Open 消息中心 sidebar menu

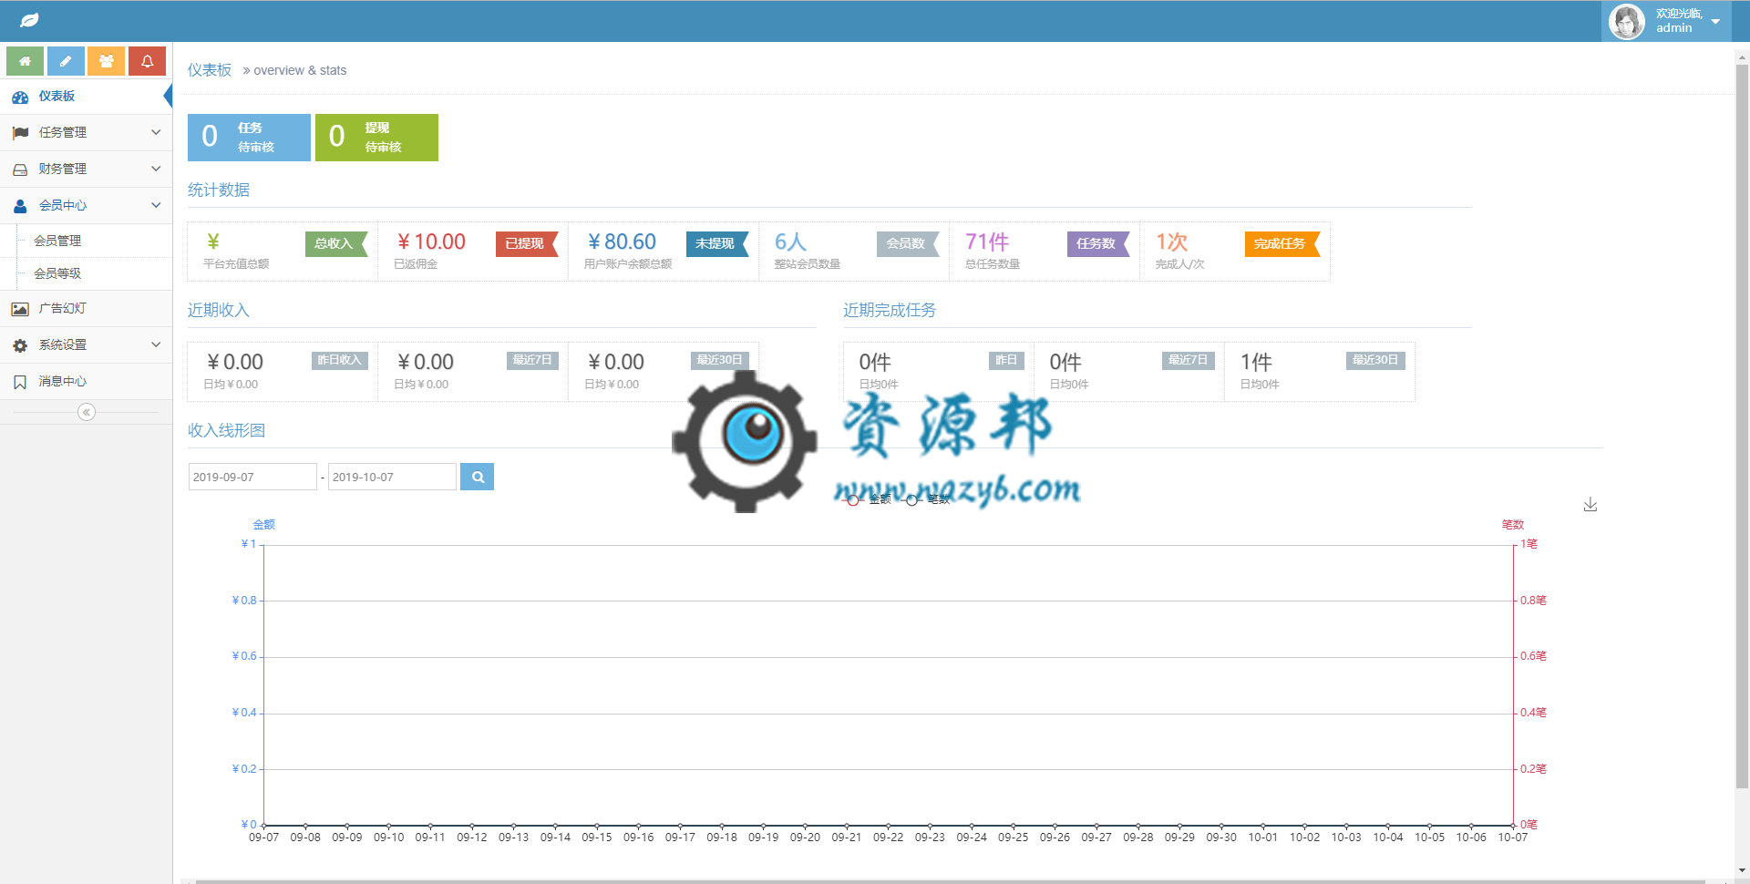tap(86, 381)
